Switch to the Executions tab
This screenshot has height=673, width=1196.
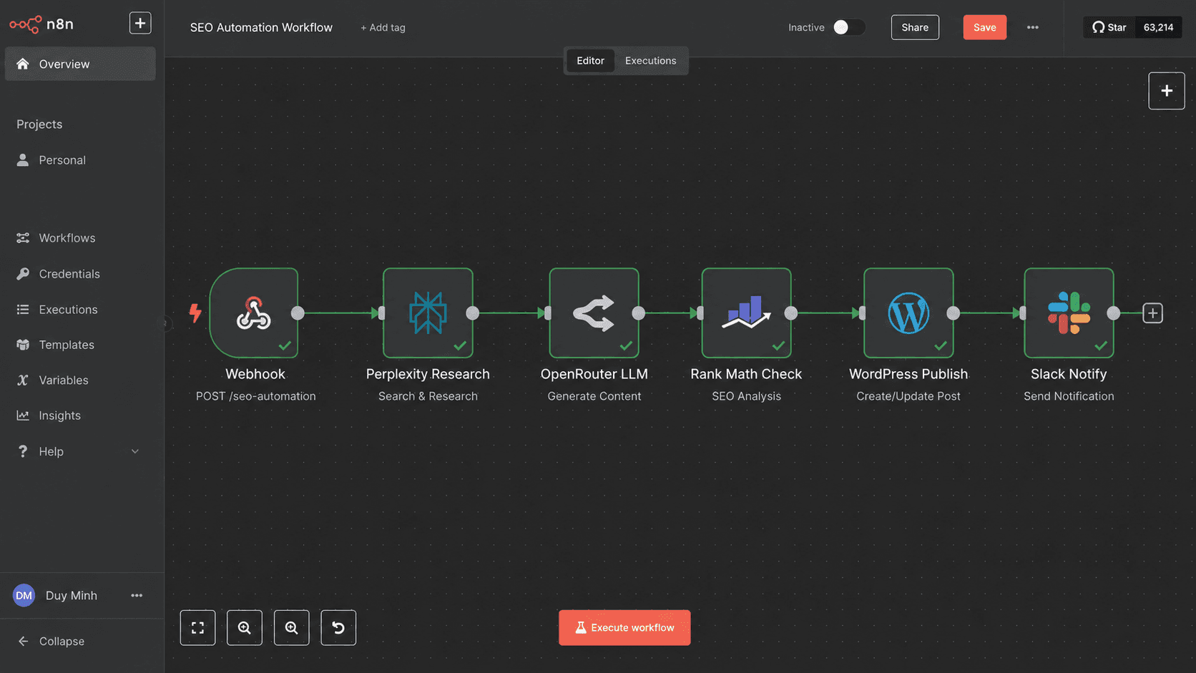pyautogui.click(x=650, y=61)
